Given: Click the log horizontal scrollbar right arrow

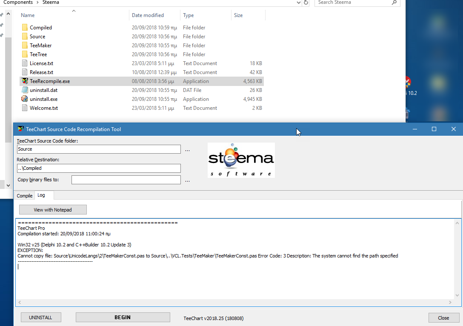Looking at the screenshot, I should pos(450,302).
